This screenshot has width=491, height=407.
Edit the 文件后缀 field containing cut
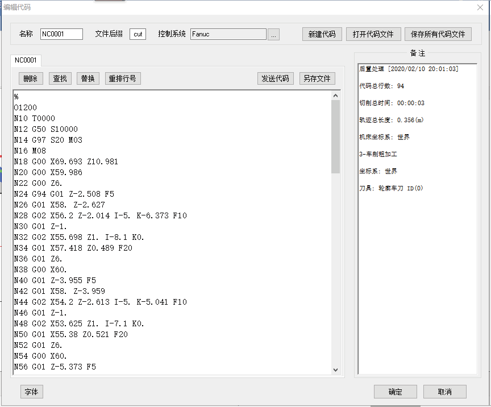(138, 34)
